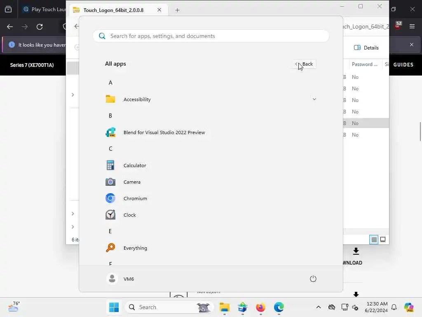Open the weather widget showing 76°
The width and height of the screenshot is (422, 317).
coord(14,307)
